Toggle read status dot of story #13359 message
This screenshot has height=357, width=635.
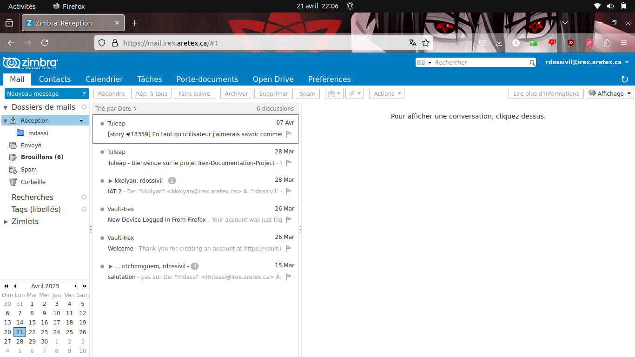tap(102, 124)
